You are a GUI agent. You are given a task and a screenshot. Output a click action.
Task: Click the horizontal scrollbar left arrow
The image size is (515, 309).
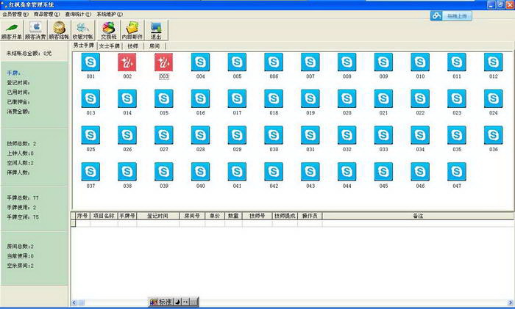click(74, 303)
